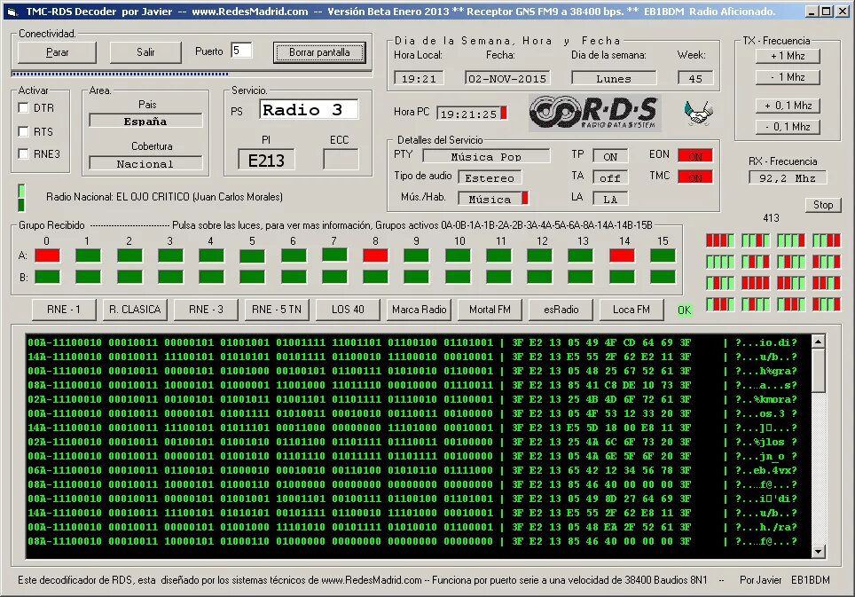Click the TA off field

pyautogui.click(x=610, y=177)
